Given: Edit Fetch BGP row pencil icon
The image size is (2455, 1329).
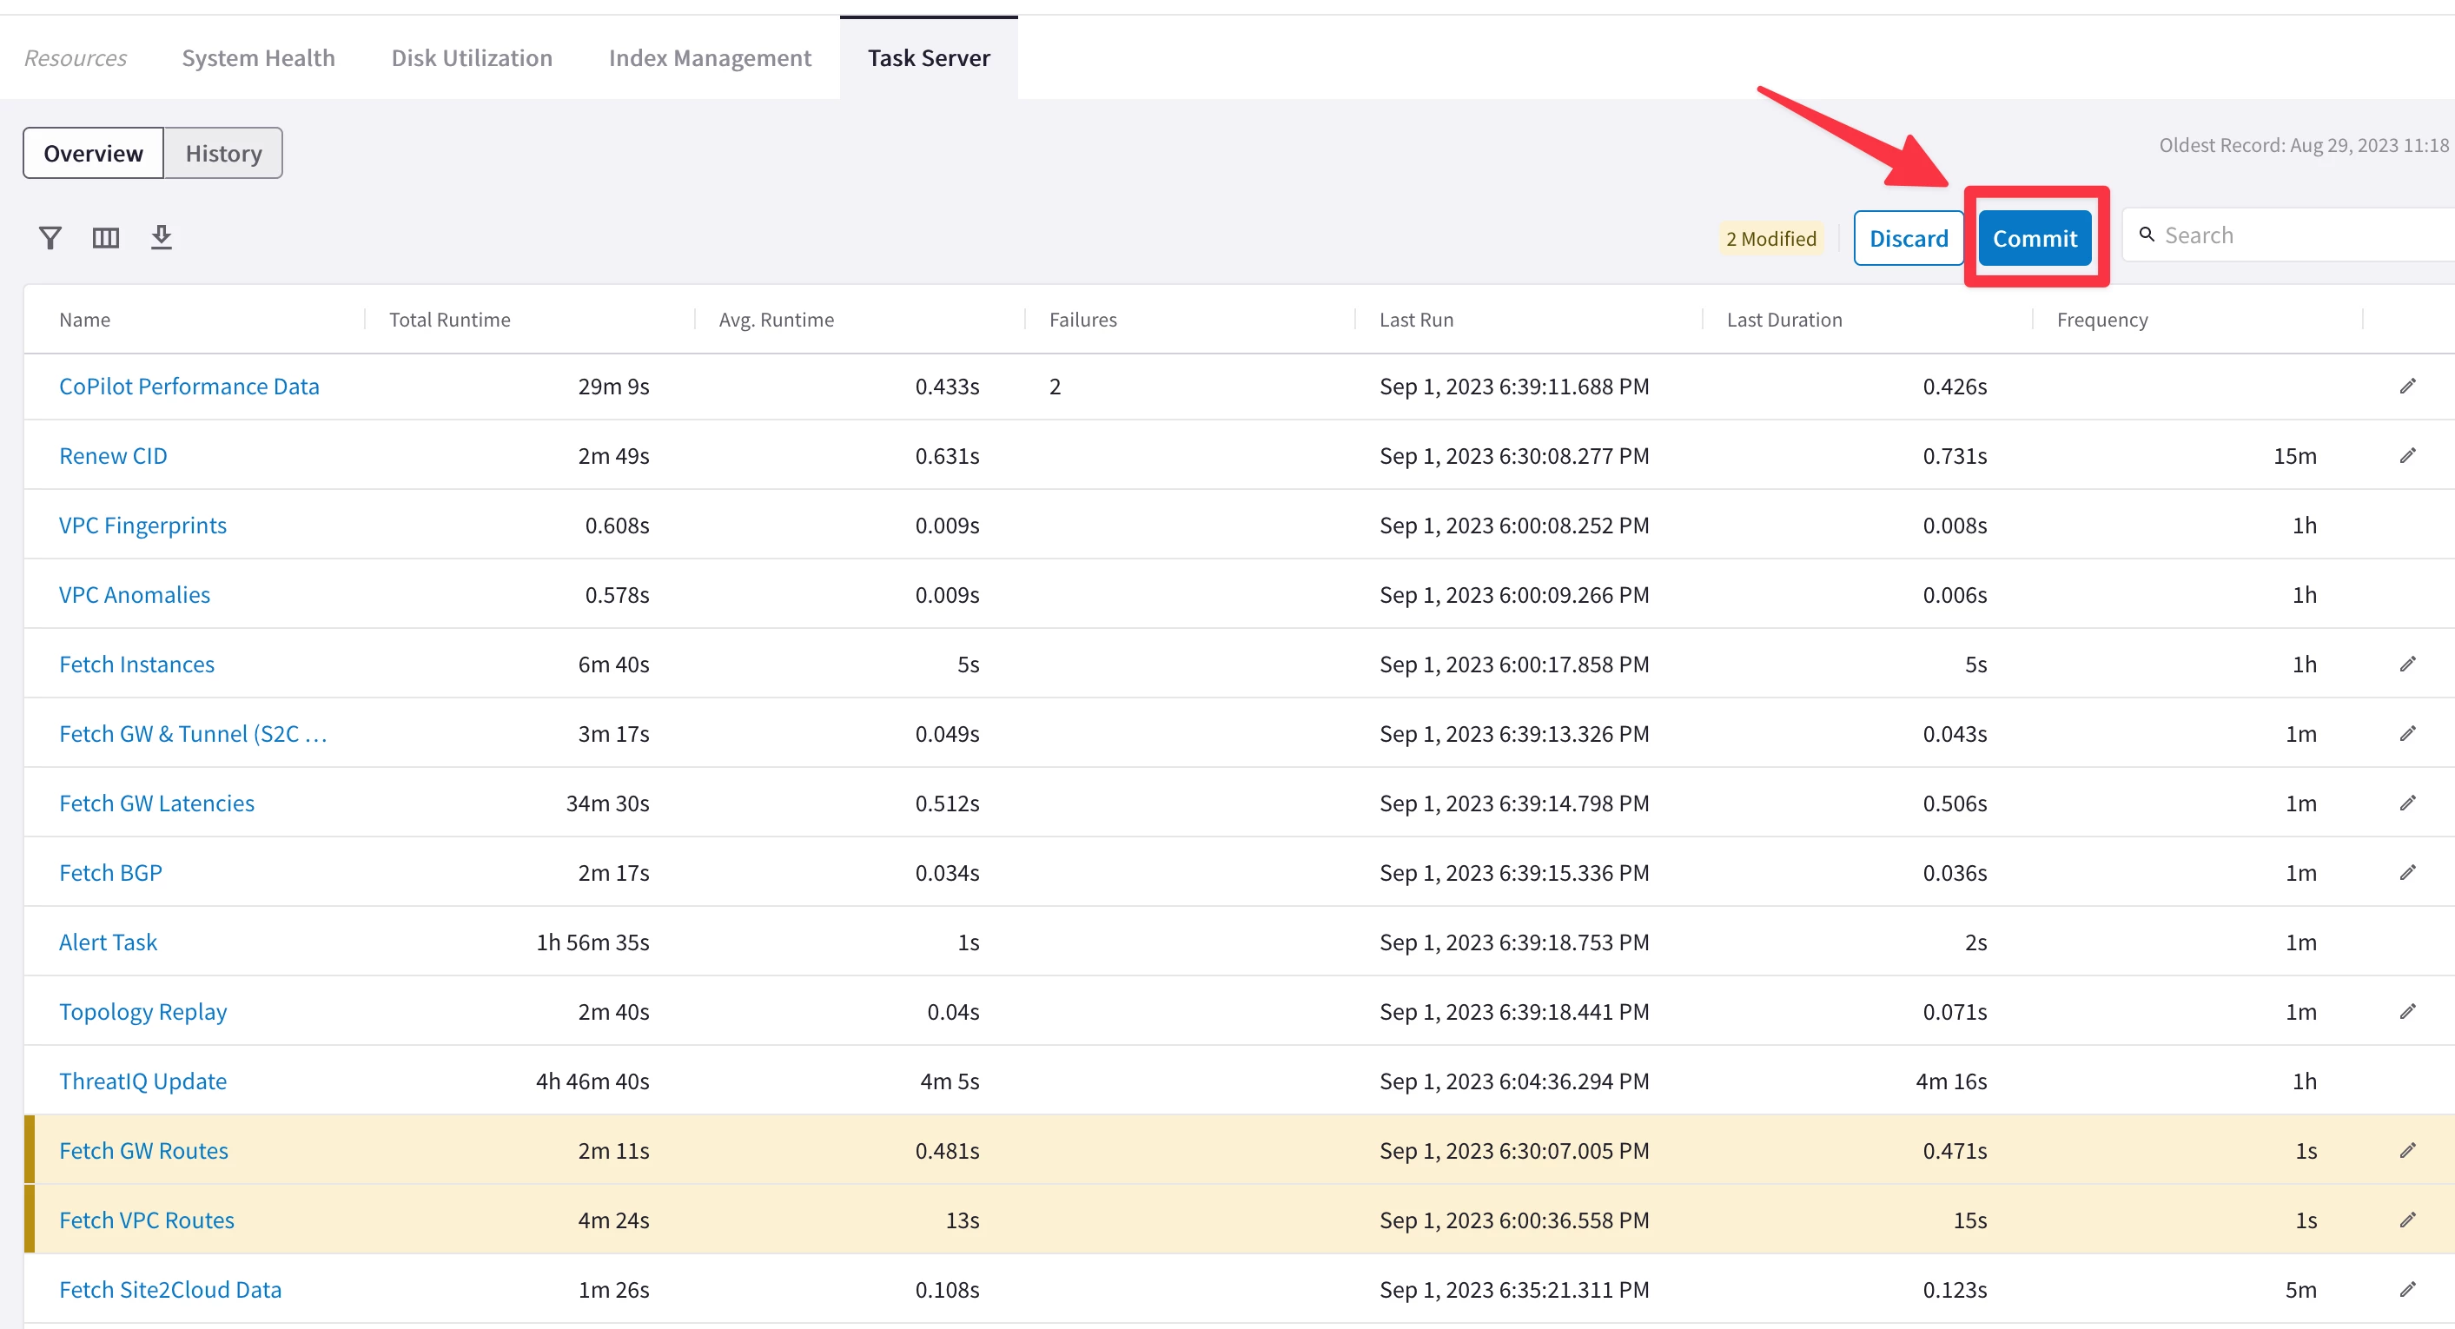Looking at the screenshot, I should (2407, 873).
